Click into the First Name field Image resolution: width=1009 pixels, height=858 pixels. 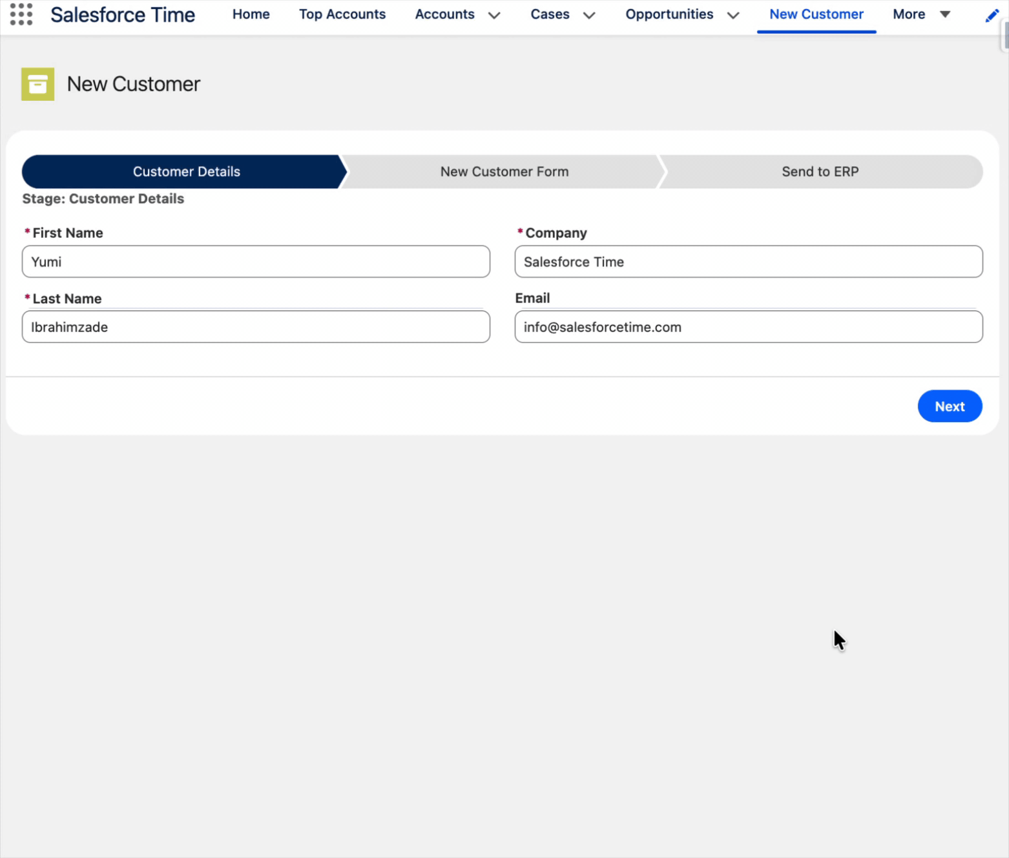point(256,262)
